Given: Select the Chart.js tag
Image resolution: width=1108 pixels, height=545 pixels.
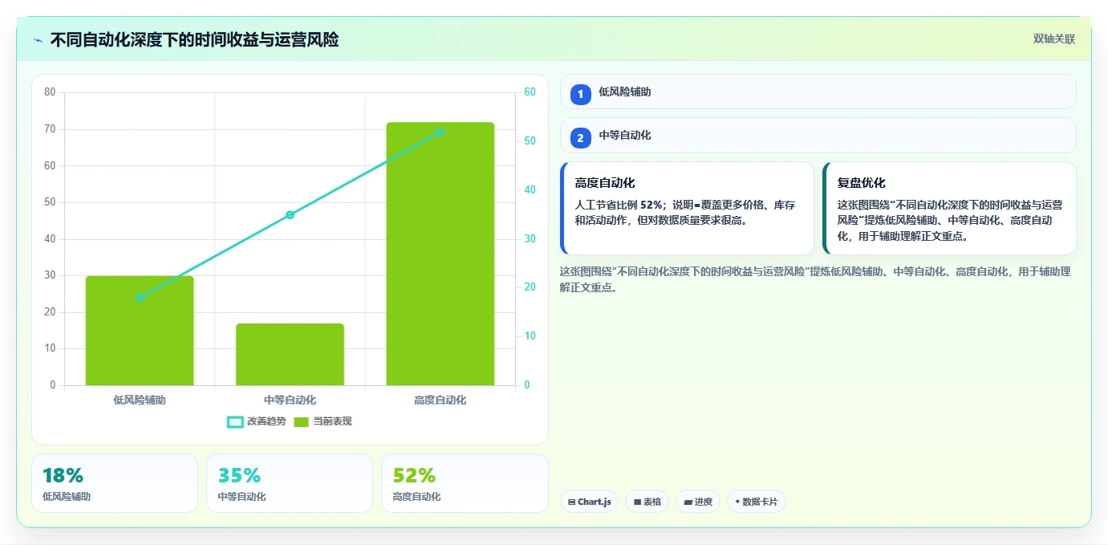Looking at the screenshot, I should (589, 502).
